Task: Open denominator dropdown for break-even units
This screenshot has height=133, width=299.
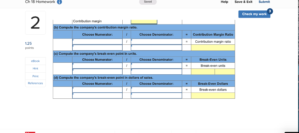Action: [157, 66]
